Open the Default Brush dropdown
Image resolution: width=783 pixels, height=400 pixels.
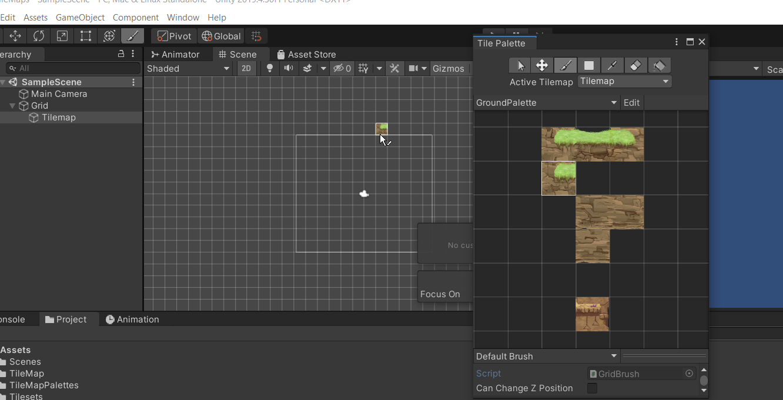pyautogui.click(x=547, y=356)
